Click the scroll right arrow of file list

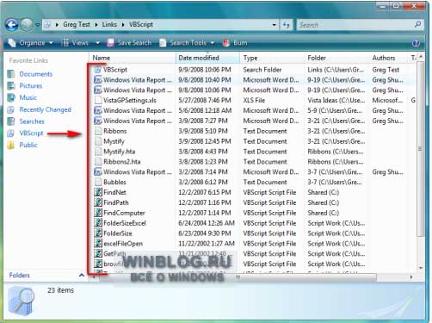tap(411, 277)
